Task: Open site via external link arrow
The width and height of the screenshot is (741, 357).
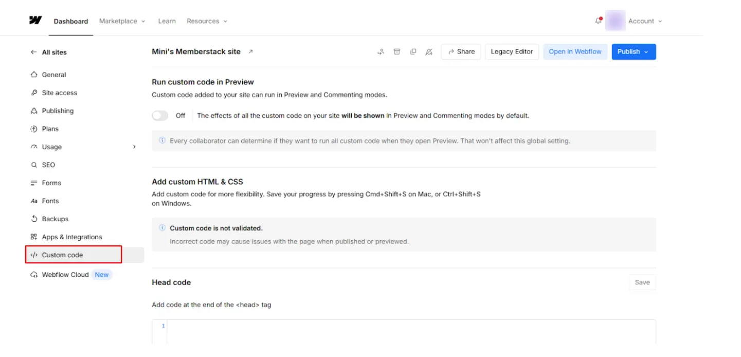Action: click(250, 51)
